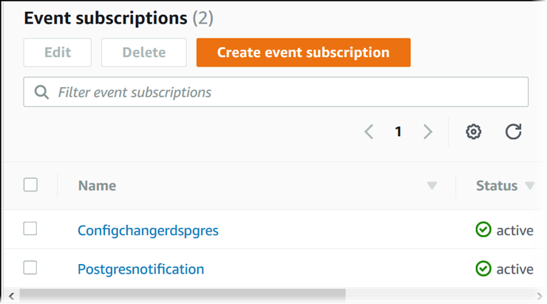The width and height of the screenshot is (547, 304).
Task: Select page number 1
Action: click(398, 132)
